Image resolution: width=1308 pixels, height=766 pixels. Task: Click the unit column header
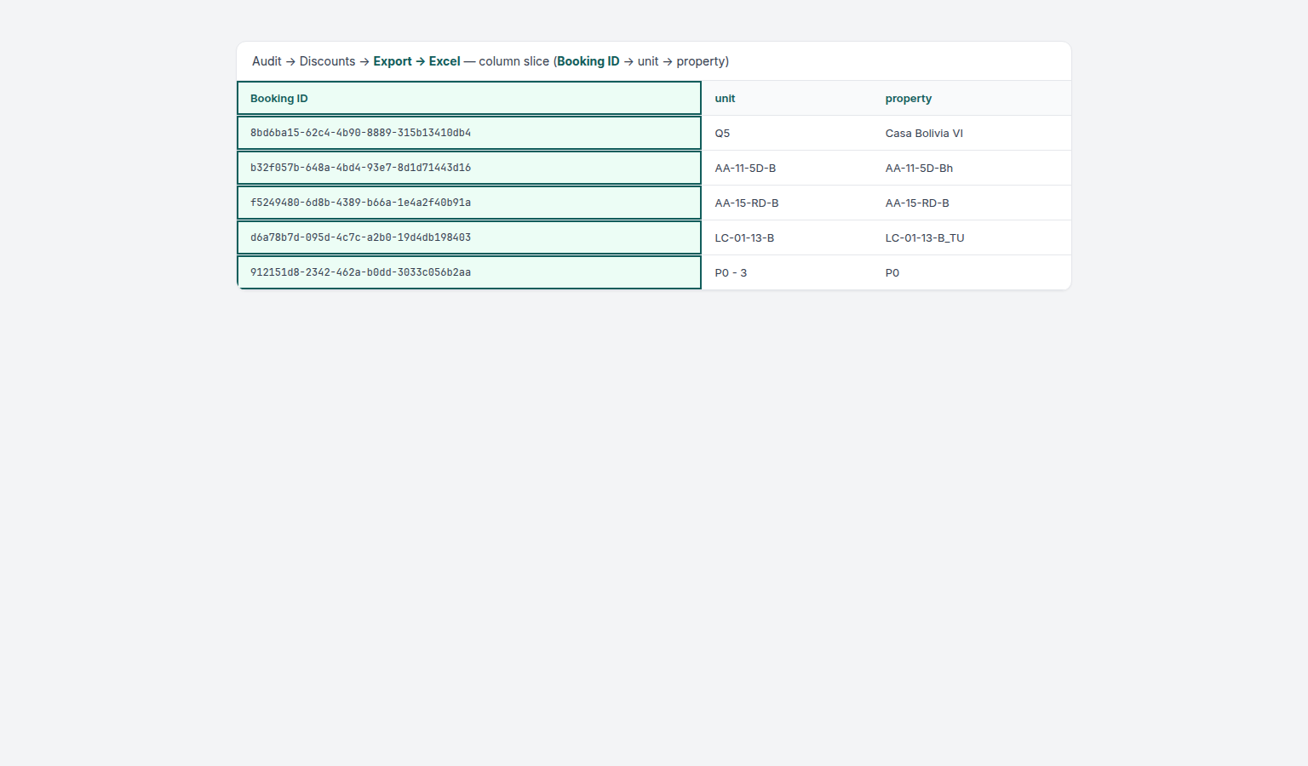pos(787,98)
